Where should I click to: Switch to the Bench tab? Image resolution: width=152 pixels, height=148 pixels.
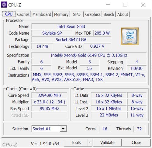tap(109, 14)
